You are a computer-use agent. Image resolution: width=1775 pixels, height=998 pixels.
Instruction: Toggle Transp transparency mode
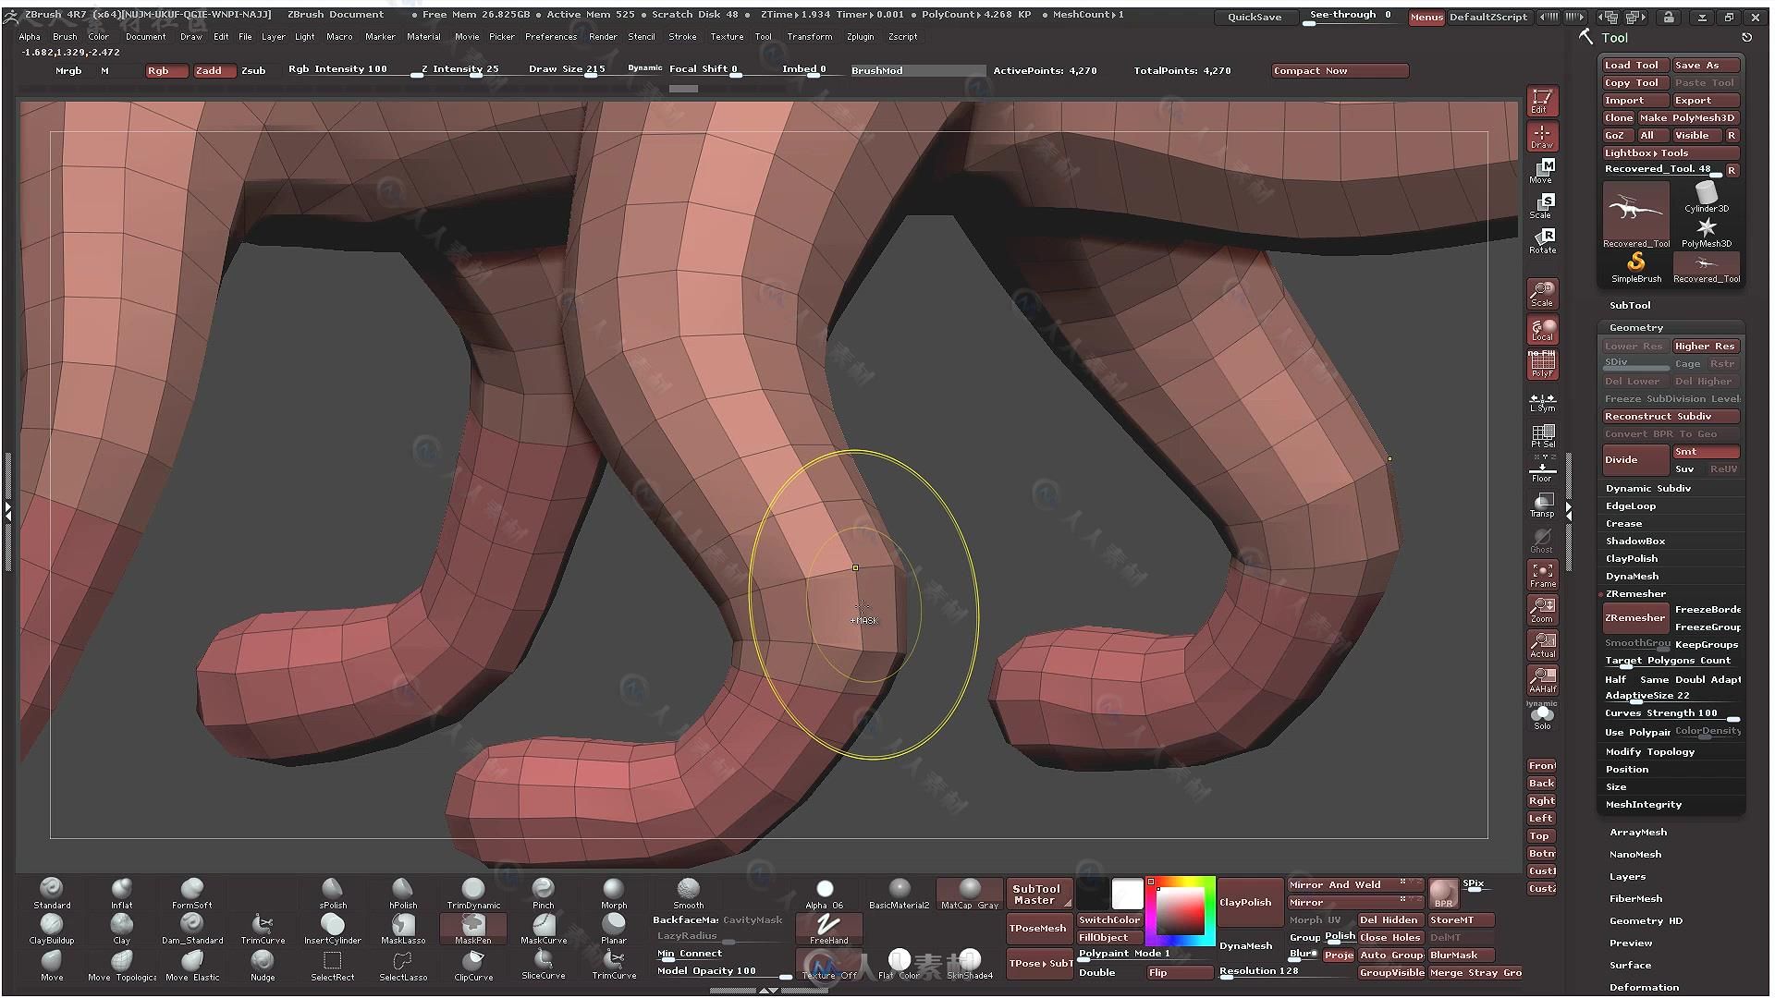[x=1542, y=505]
